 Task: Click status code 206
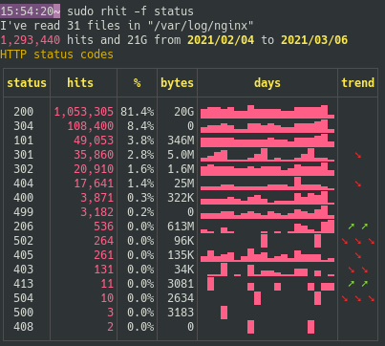pyautogui.click(x=24, y=227)
